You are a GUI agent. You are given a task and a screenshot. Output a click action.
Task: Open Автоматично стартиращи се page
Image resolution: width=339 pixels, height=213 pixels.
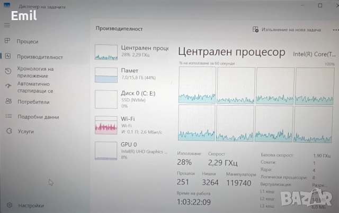click(x=35, y=87)
